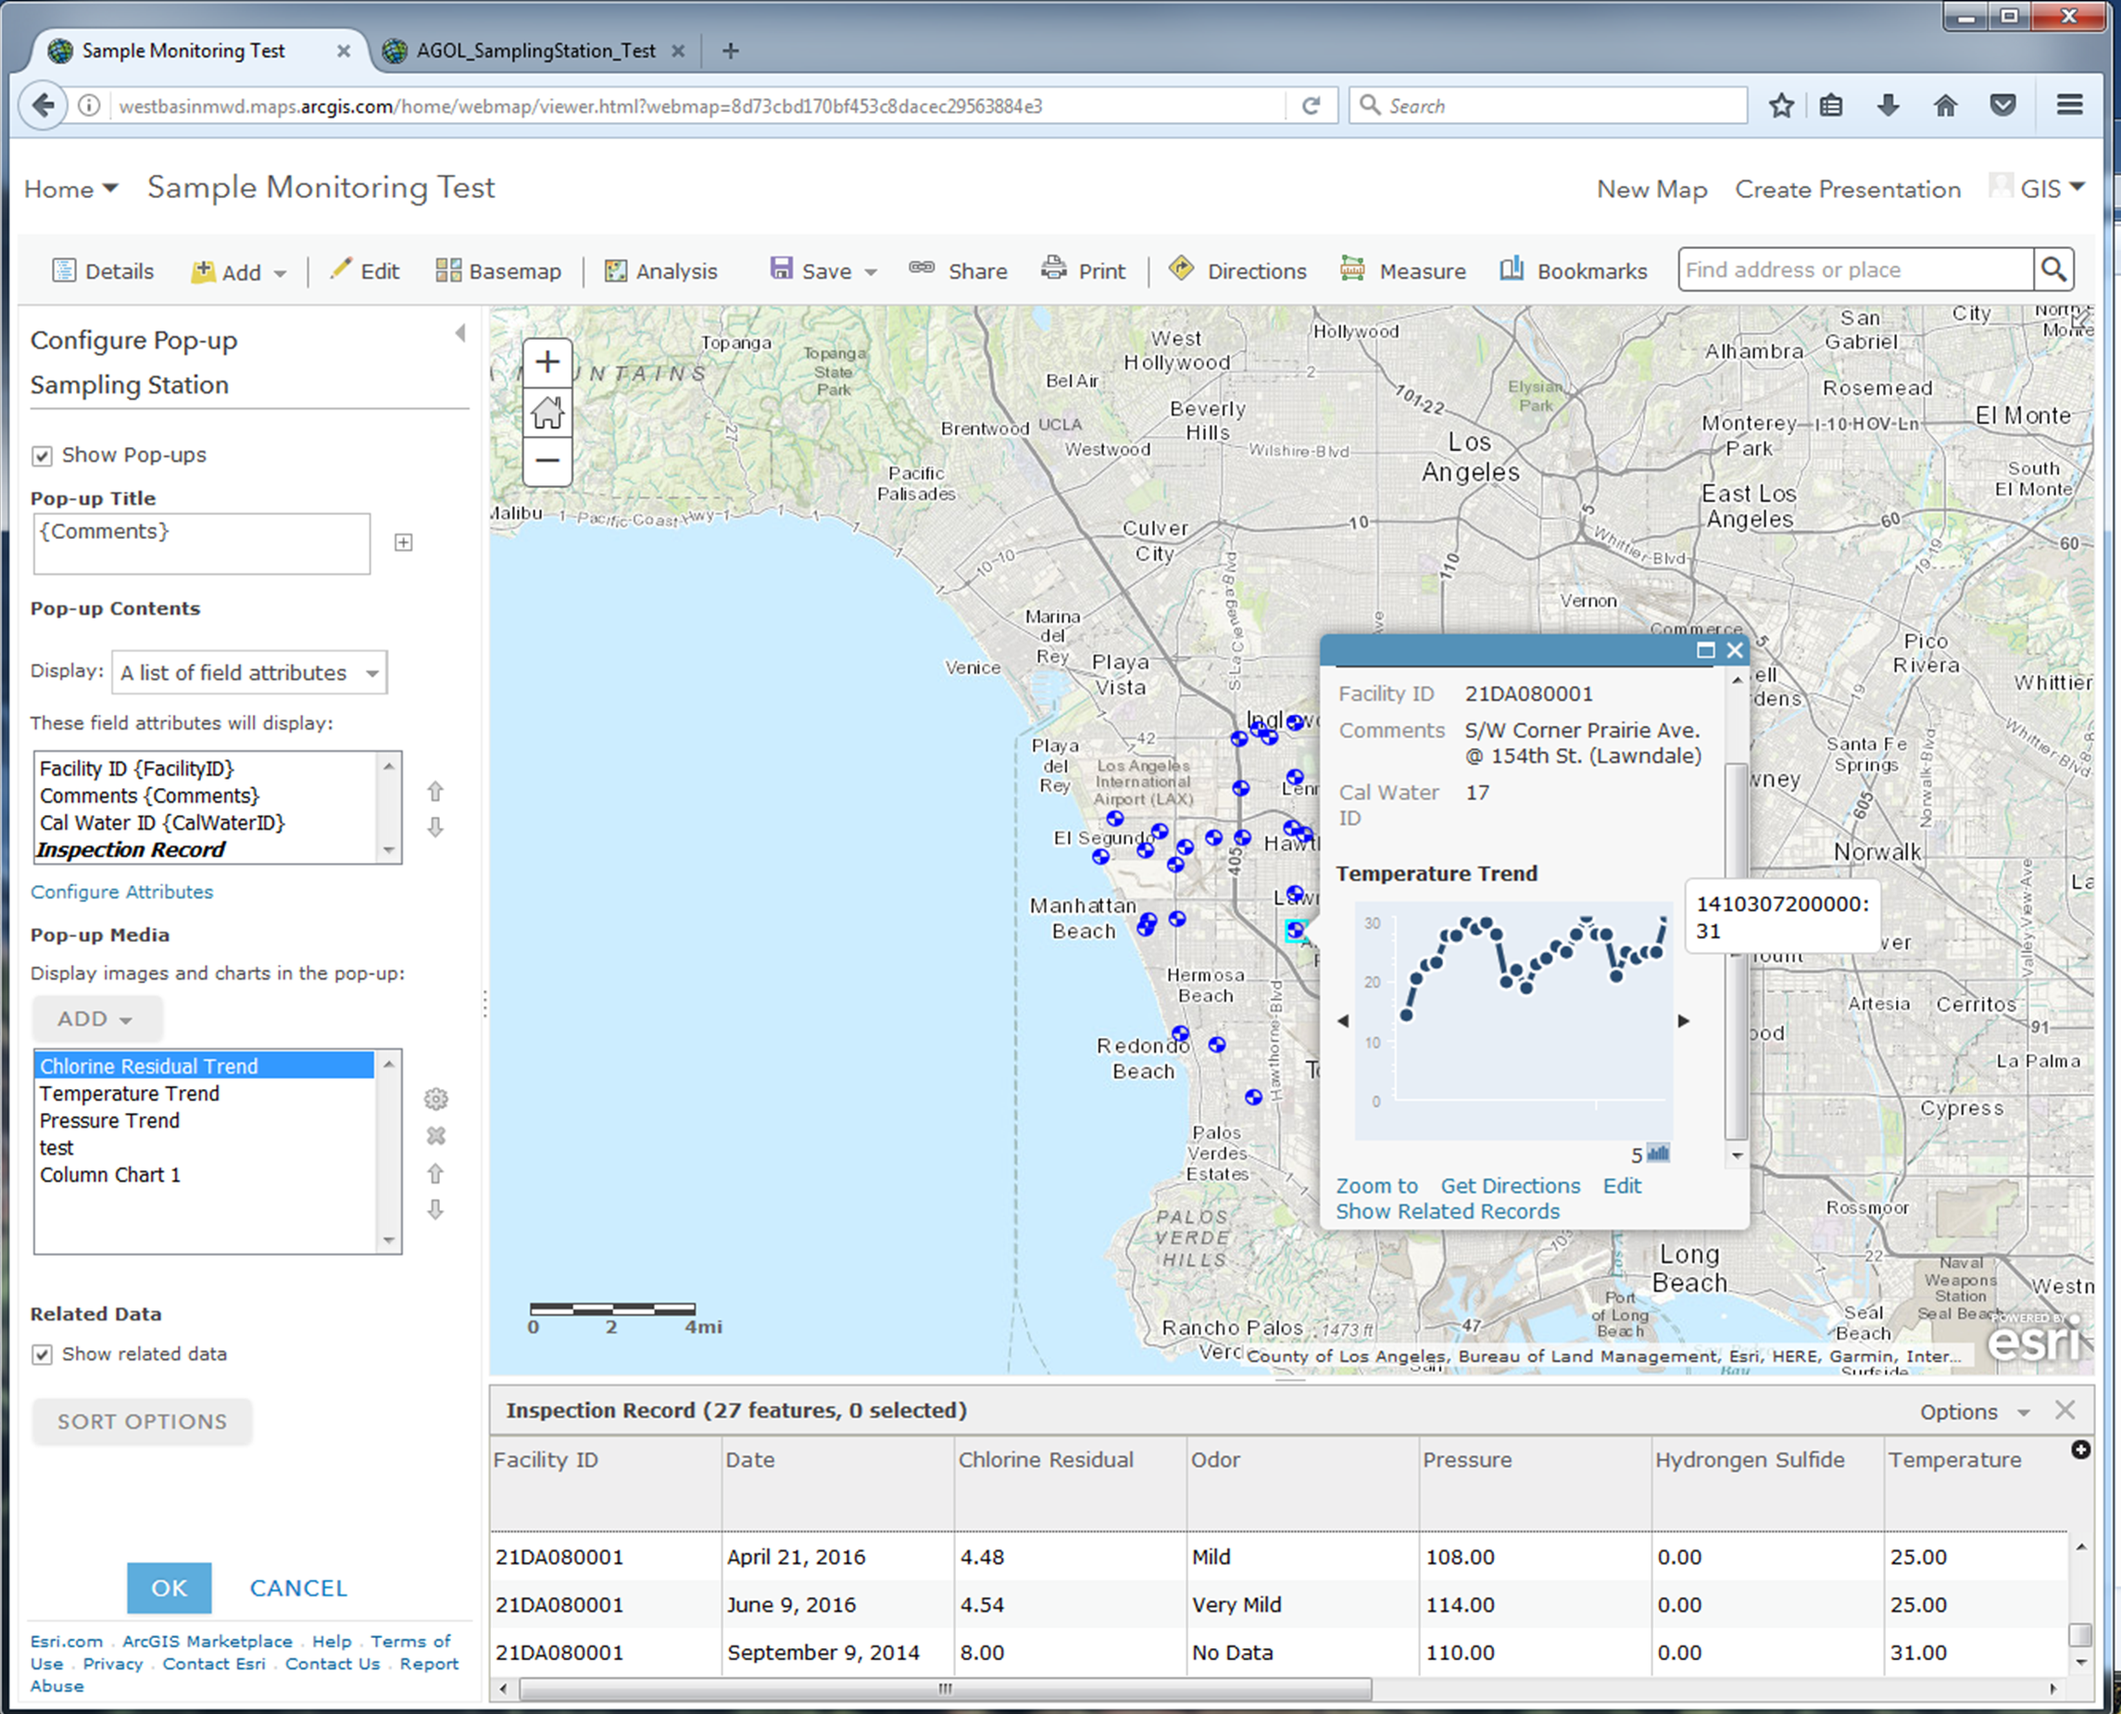
Task: Cancel the pop-up configuration
Action: click(x=298, y=1588)
